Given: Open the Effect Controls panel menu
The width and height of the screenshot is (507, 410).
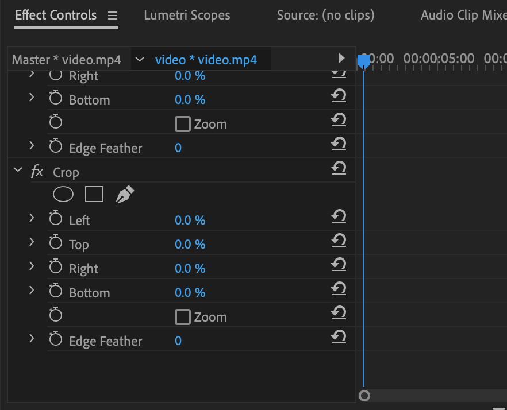Looking at the screenshot, I should (x=113, y=16).
